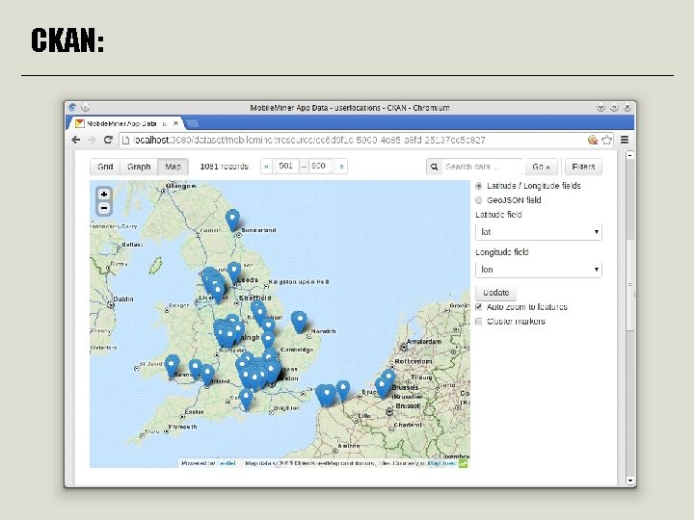Uncheck Auto zoom to features
Screen dimensions: 694x520
[479, 307]
